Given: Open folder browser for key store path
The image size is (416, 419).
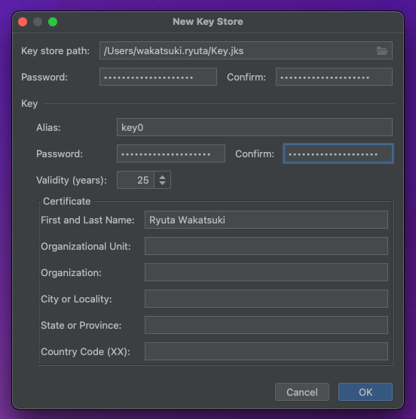Looking at the screenshot, I should pyautogui.click(x=382, y=50).
